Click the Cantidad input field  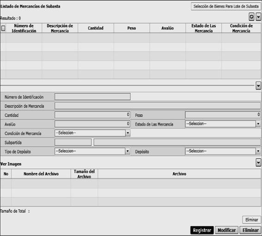[92, 115]
